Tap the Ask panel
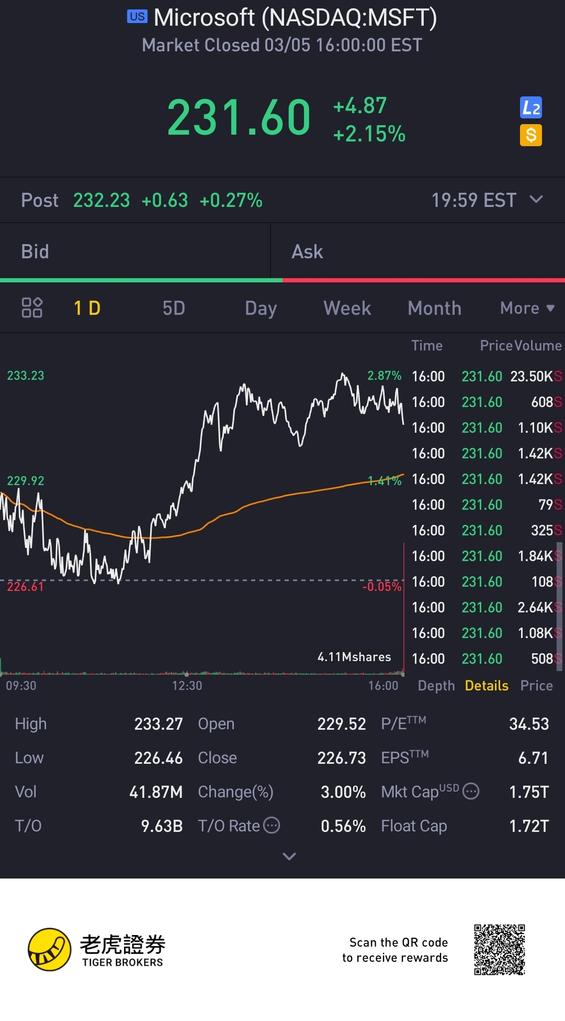The width and height of the screenshot is (565, 1021). (418, 251)
